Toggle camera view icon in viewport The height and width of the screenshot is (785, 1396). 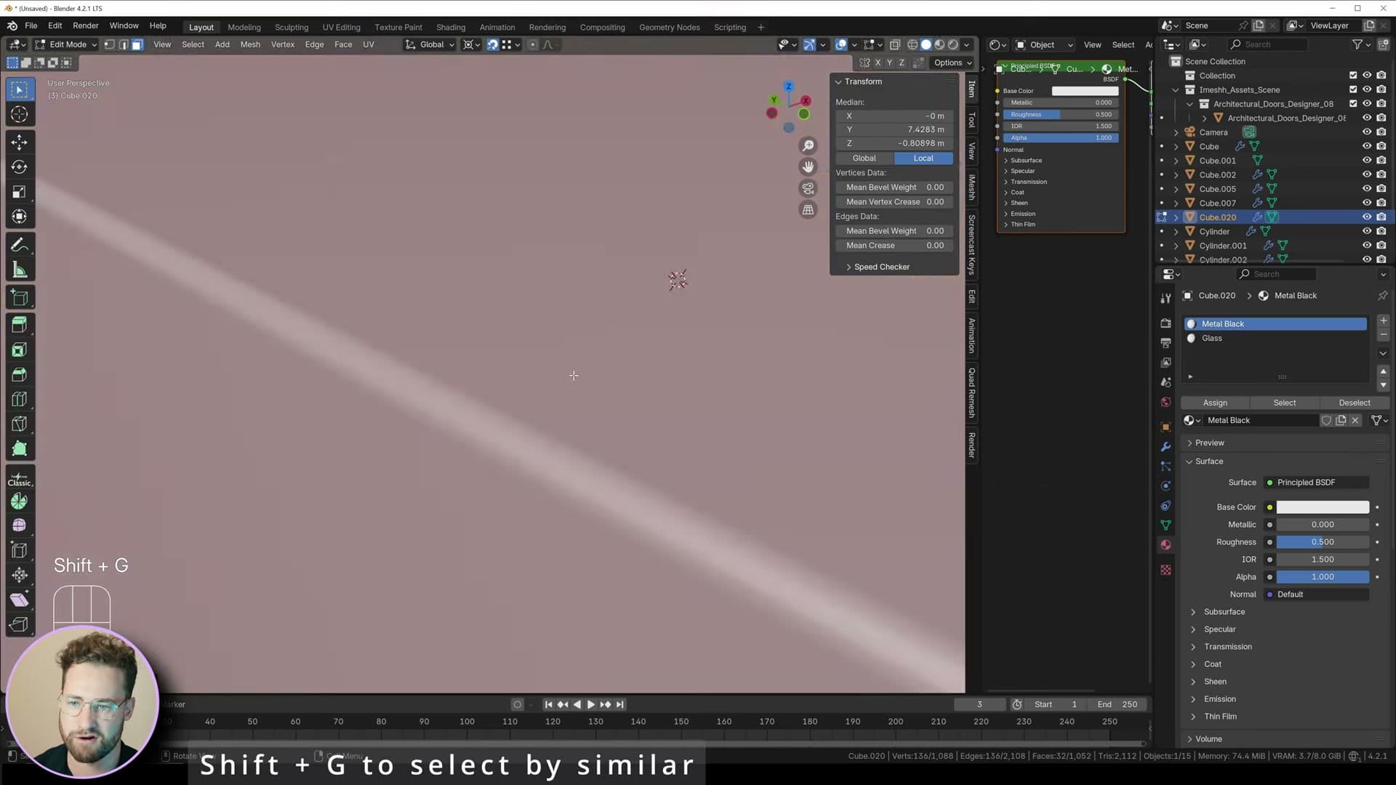(808, 189)
